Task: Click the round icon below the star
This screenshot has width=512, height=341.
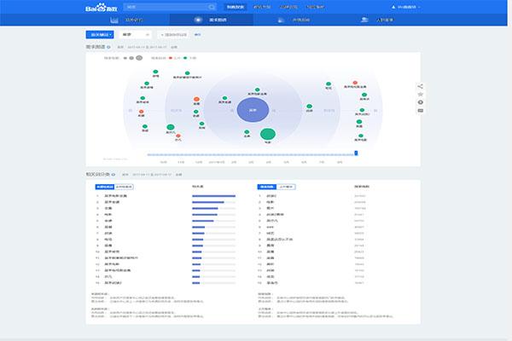Action: click(x=420, y=102)
